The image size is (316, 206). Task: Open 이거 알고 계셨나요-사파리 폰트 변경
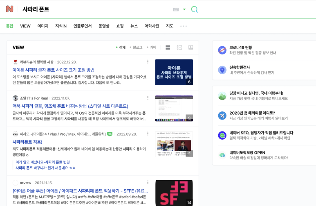(43, 162)
